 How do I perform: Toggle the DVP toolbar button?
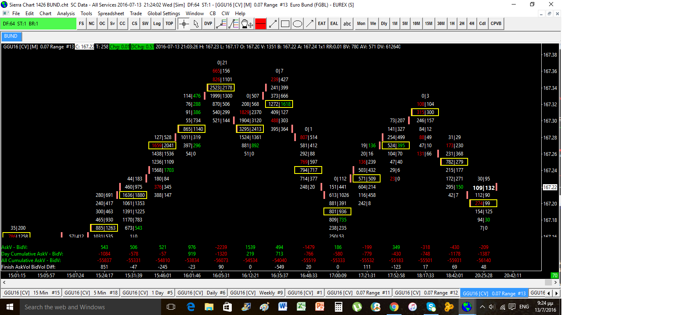[x=208, y=24]
